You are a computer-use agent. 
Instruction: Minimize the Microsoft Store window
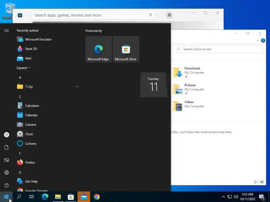point(193,13)
